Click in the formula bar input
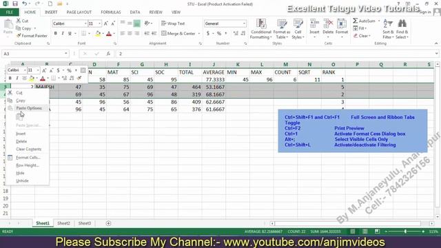 [275, 54]
